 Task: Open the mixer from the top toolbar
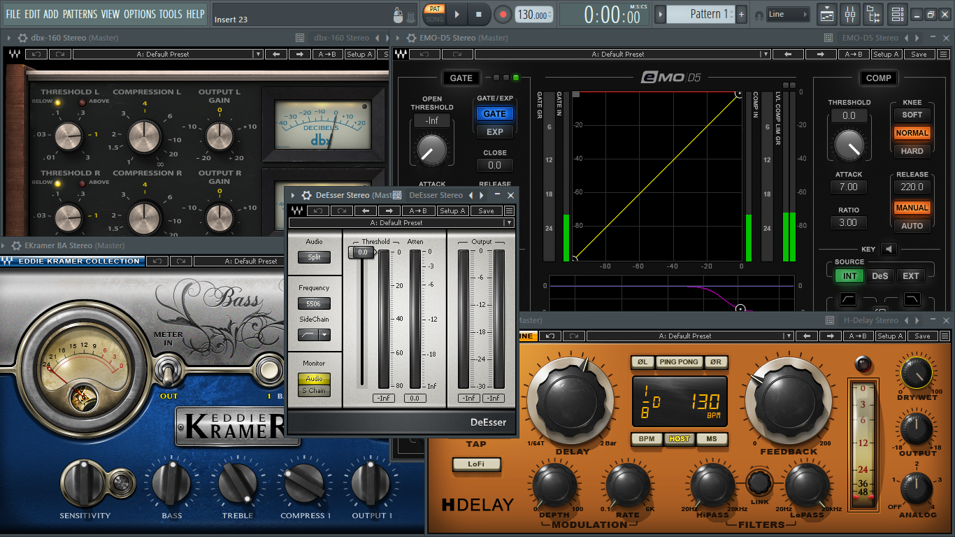850,14
